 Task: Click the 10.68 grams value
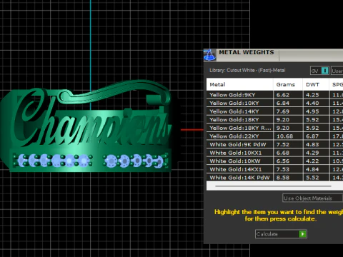point(284,136)
